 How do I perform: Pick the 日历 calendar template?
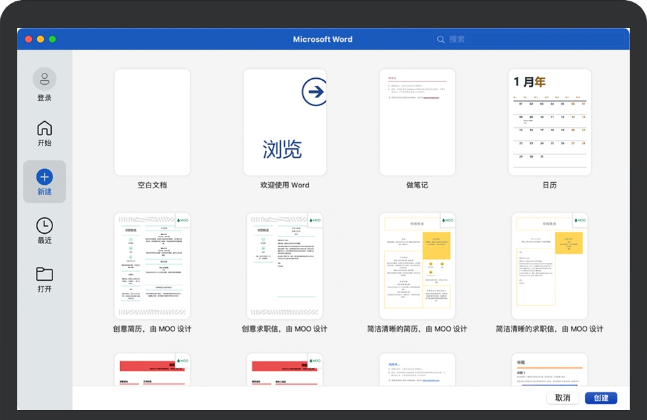pyautogui.click(x=549, y=123)
